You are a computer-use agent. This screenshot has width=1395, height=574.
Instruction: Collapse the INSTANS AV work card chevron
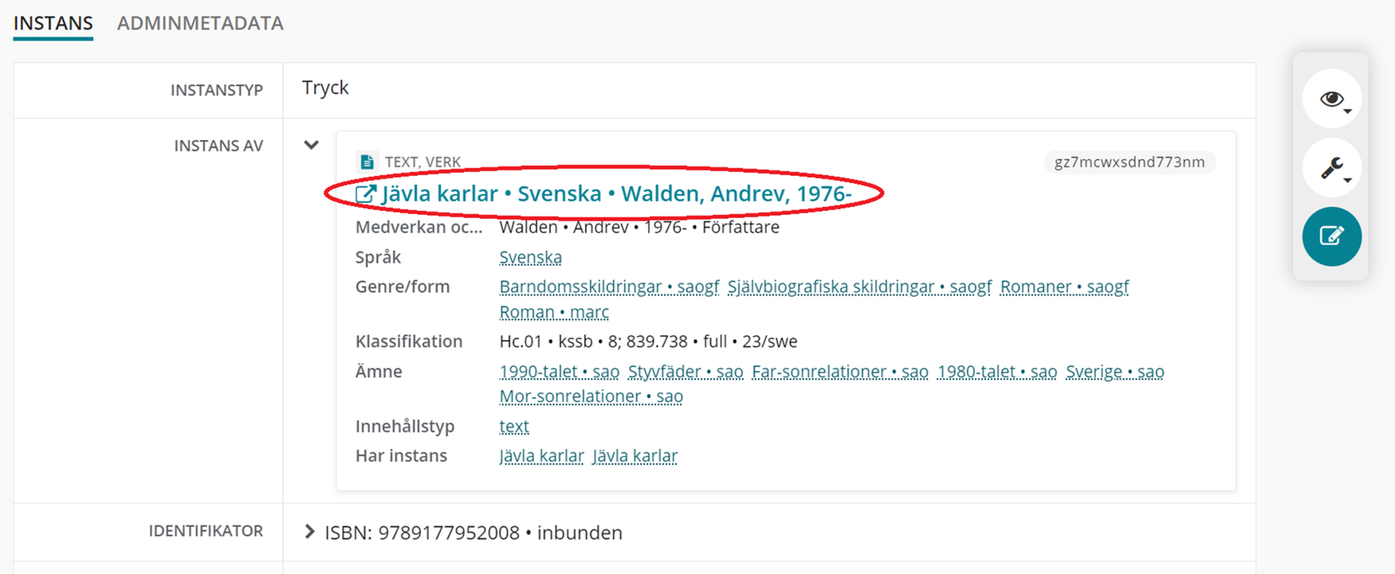(310, 145)
